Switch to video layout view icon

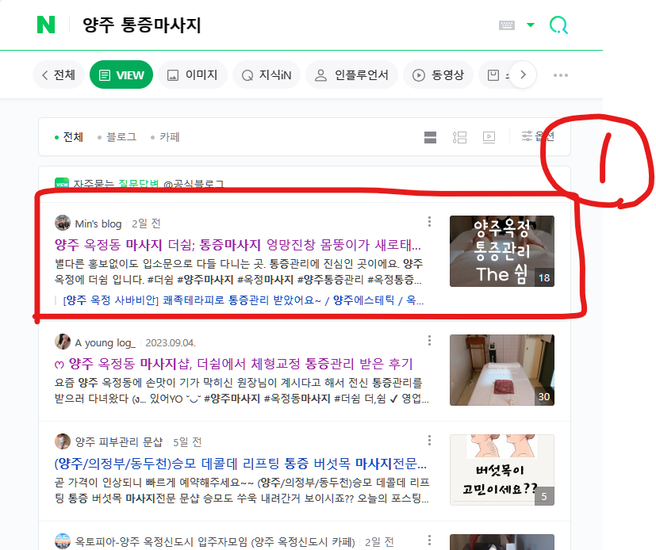pyautogui.click(x=489, y=137)
